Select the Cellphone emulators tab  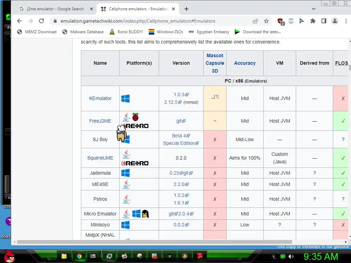tap(138, 9)
